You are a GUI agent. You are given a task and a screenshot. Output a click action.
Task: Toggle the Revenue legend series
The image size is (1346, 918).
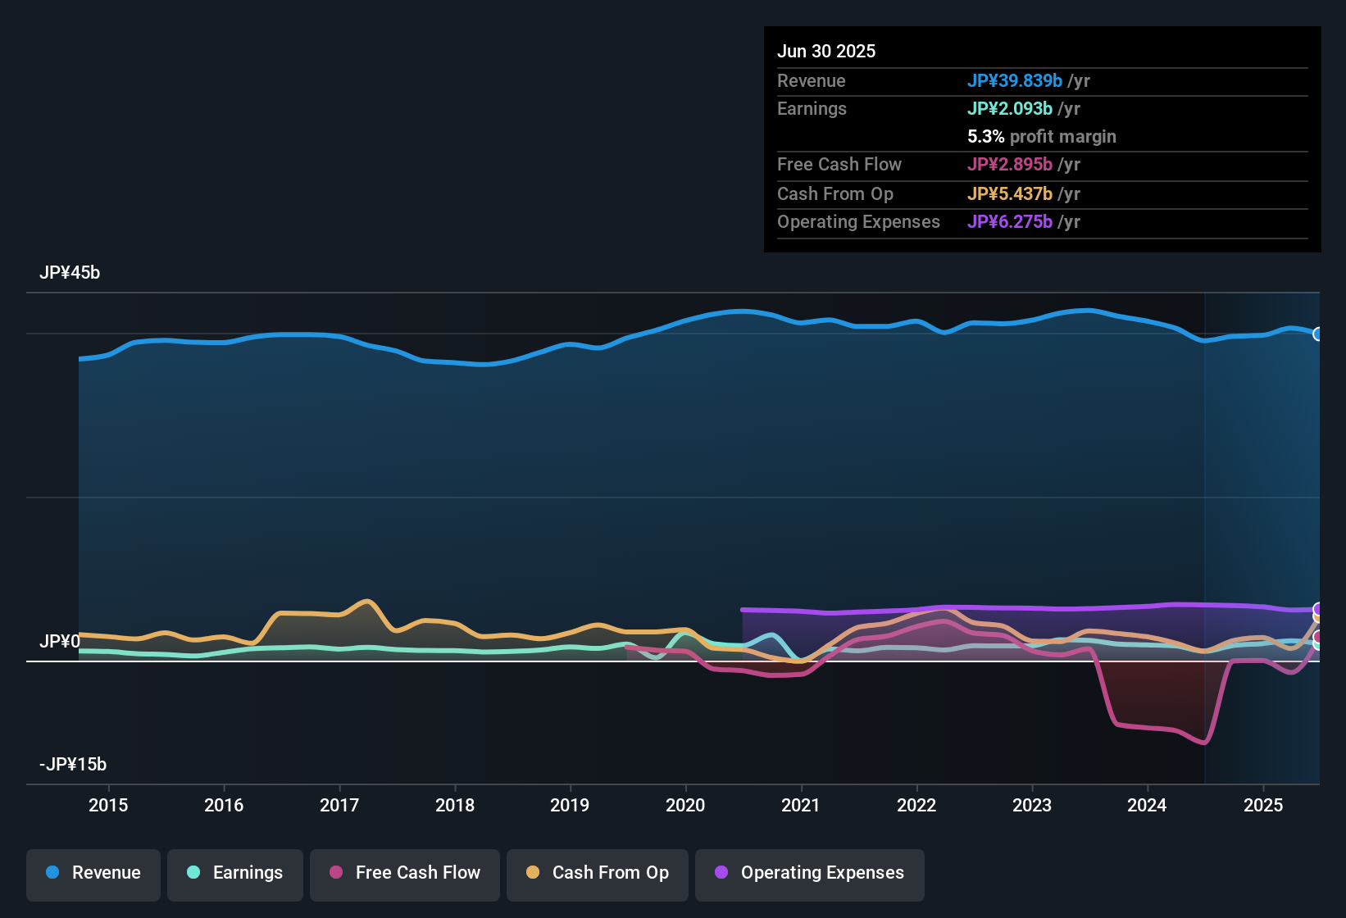(93, 875)
